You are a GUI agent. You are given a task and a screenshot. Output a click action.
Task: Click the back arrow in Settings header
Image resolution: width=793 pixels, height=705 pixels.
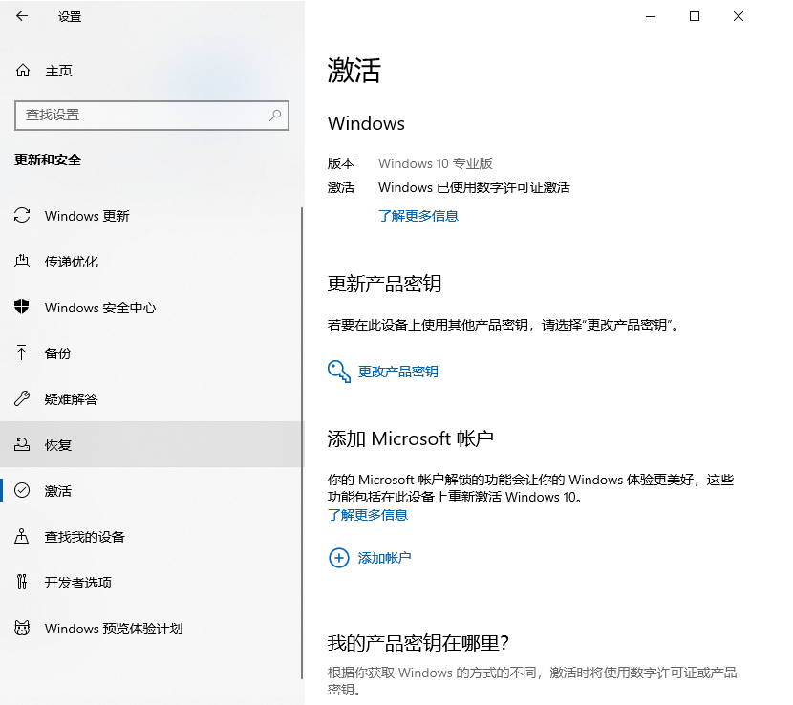click(22, 16)
